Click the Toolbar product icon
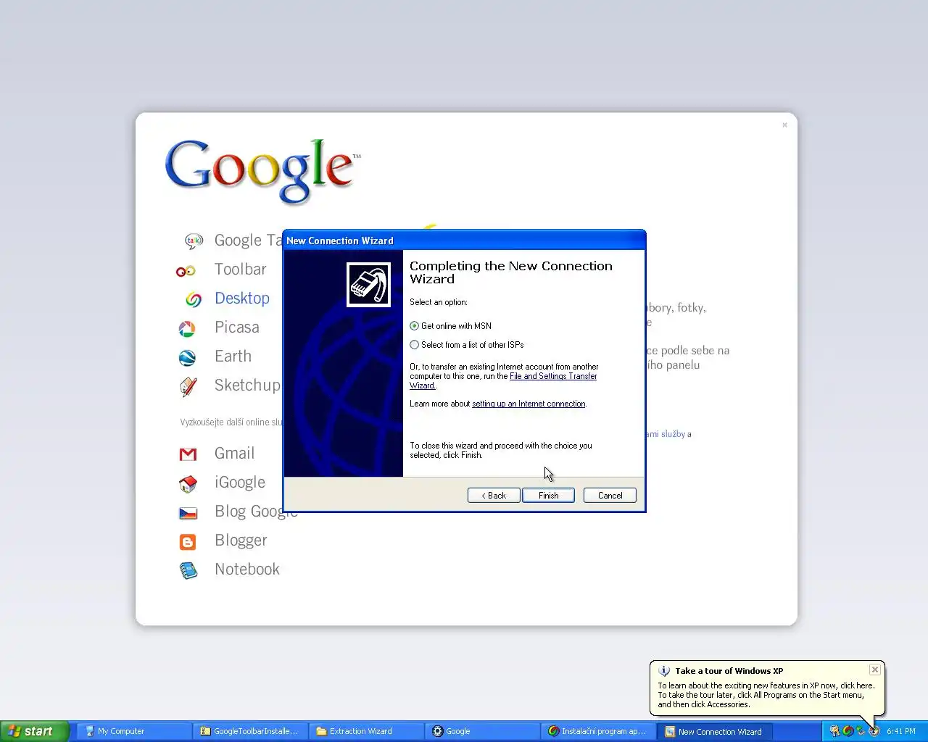The height and width of the screenshot is (742, 928). pyautogui.click(x=186, y=271)
